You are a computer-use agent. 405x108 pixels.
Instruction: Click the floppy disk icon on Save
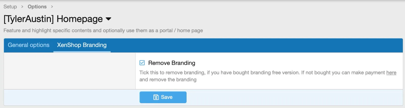pyautogui.click(x=156, y=97)
